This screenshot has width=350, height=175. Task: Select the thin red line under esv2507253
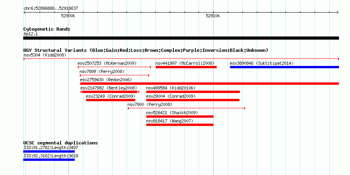(x=114, y=67)
